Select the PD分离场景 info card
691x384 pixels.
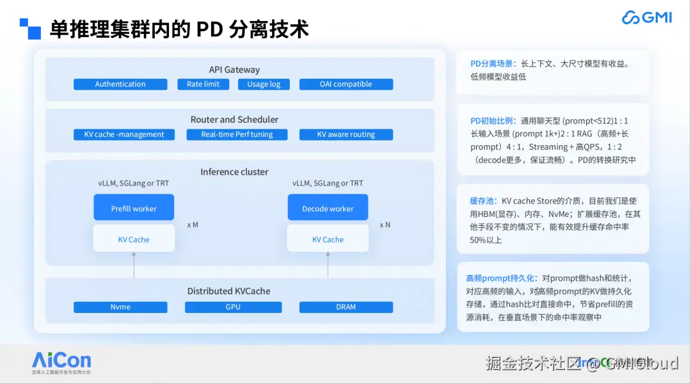point(552,72)
